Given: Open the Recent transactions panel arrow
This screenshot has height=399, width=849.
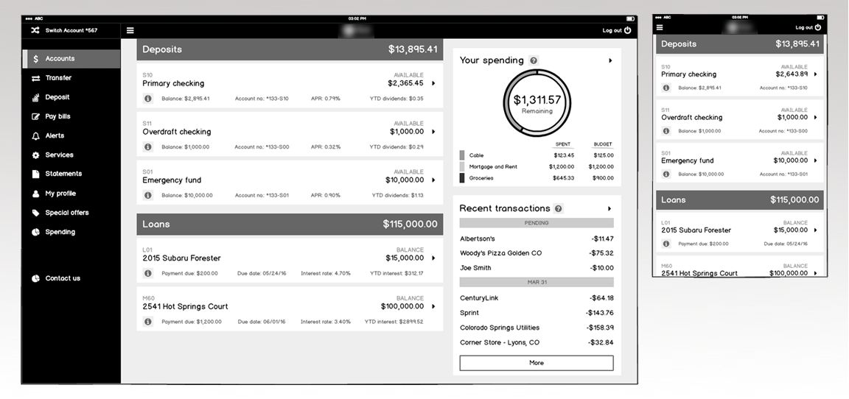Looking at the screenshot, I should (609, 208).
